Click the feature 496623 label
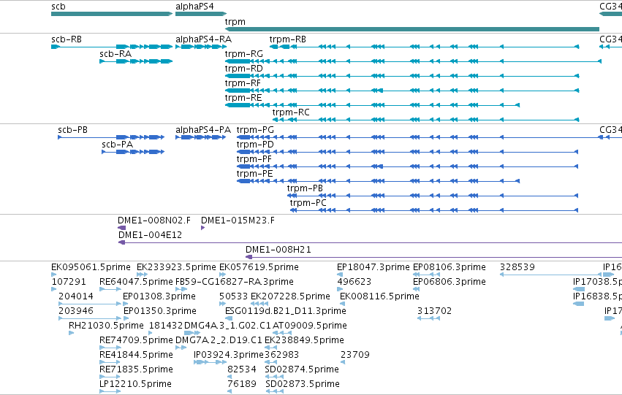Screen dimensions: 622x395 tap(354, 282)
